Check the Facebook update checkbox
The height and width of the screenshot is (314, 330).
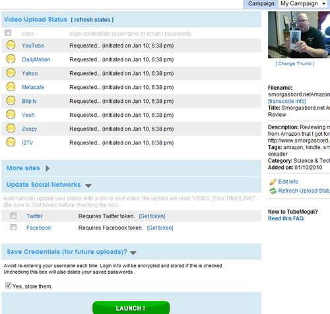pyautogui.click(x=13, y=227)
